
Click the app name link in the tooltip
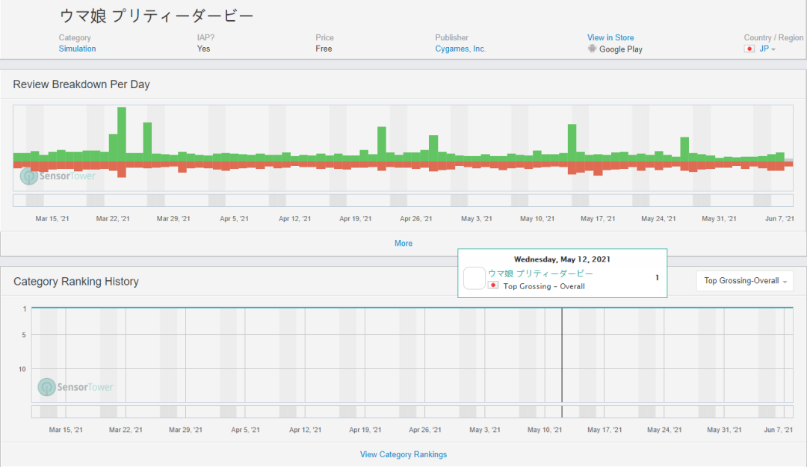coord(540,273)
